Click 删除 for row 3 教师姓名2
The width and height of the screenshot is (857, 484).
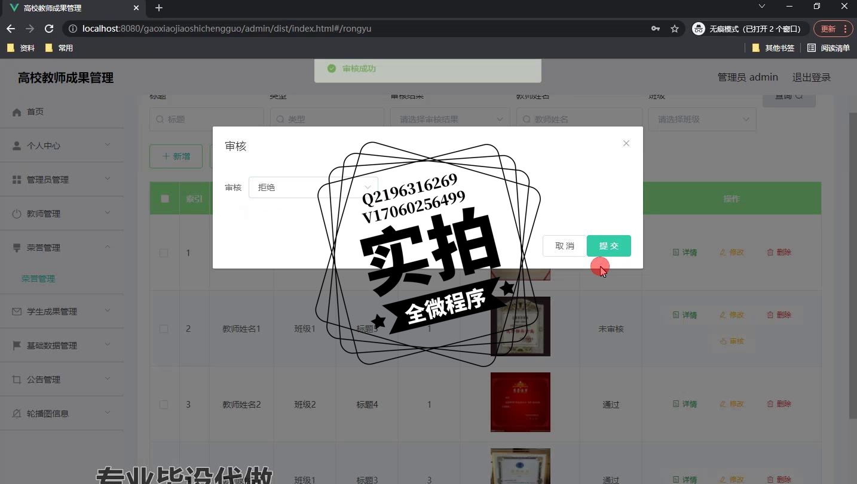click(779, 404)
